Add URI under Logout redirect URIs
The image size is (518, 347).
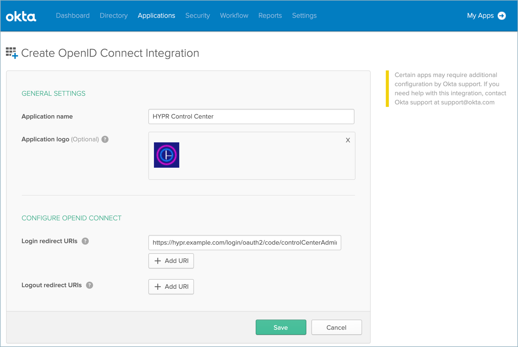171,287
